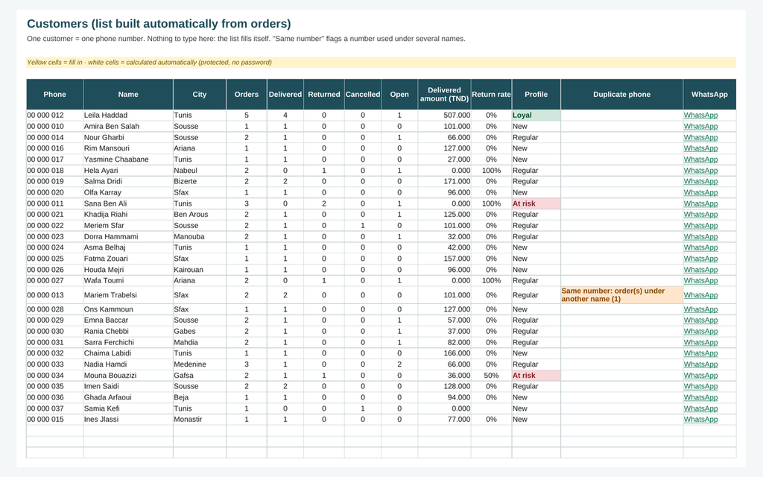Select Wafa Toumi's 100% return rate
This screenshot has width=763, height=477.
491,280
